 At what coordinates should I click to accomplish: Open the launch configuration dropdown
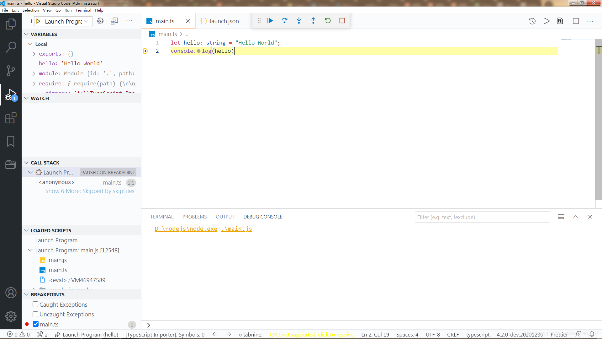(x=86, y=21)
